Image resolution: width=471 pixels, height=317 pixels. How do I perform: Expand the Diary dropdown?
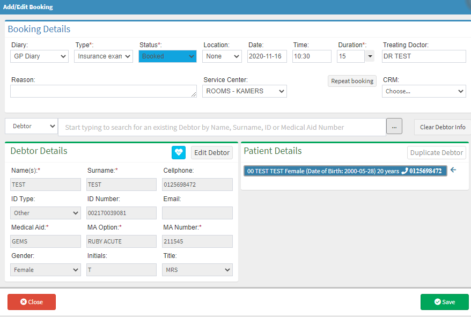pyautogui.click(x=40, y=56)
